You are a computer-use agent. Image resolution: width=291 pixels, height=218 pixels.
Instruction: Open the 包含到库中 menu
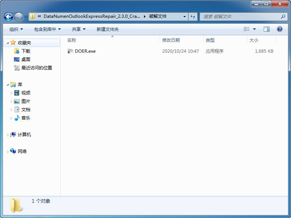pyautogui.click(x=48, y=29)
